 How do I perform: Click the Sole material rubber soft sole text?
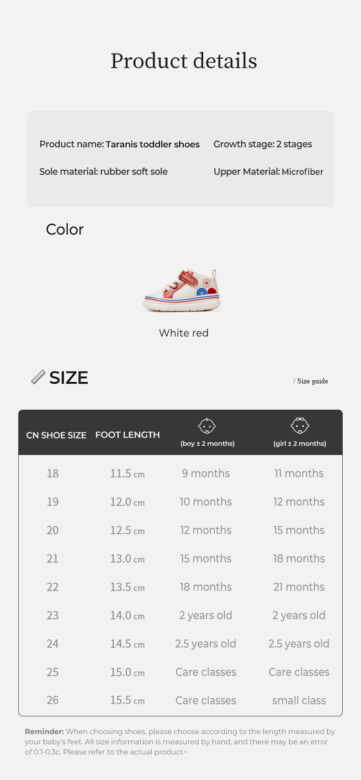point(103,172)
